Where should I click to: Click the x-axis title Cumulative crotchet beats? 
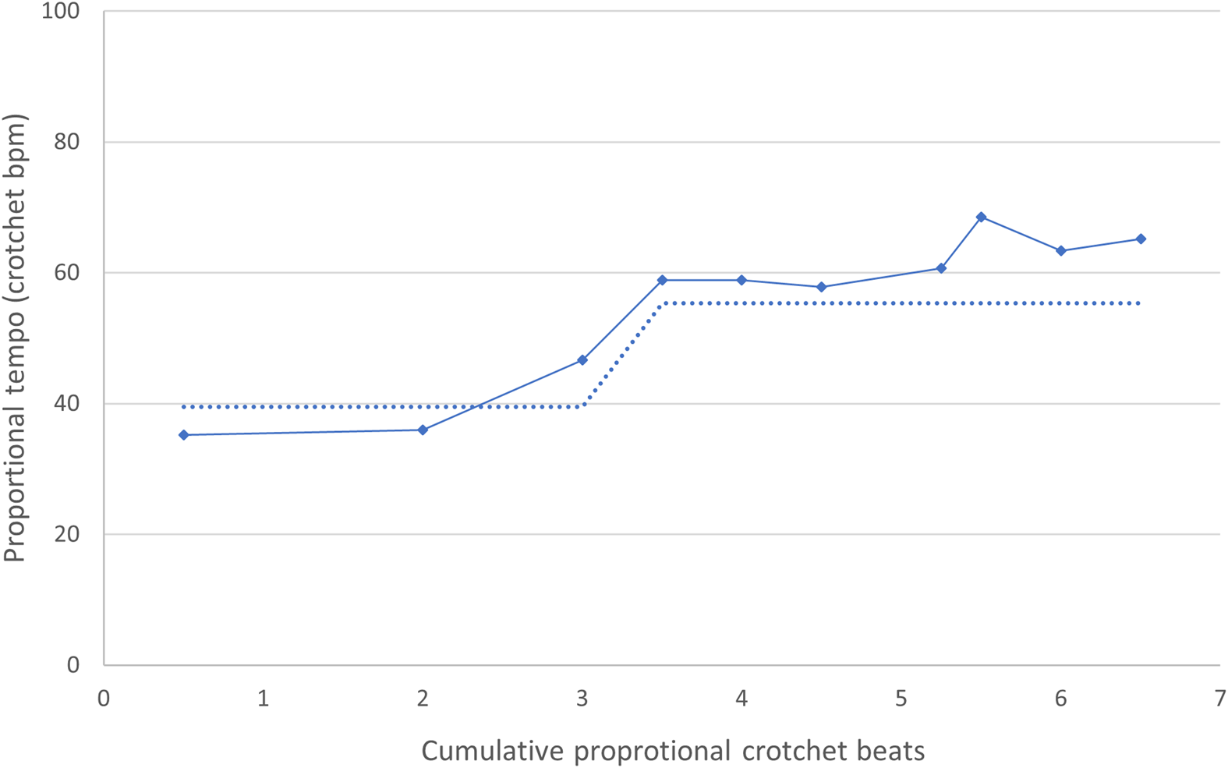click(x=673, y=751)
